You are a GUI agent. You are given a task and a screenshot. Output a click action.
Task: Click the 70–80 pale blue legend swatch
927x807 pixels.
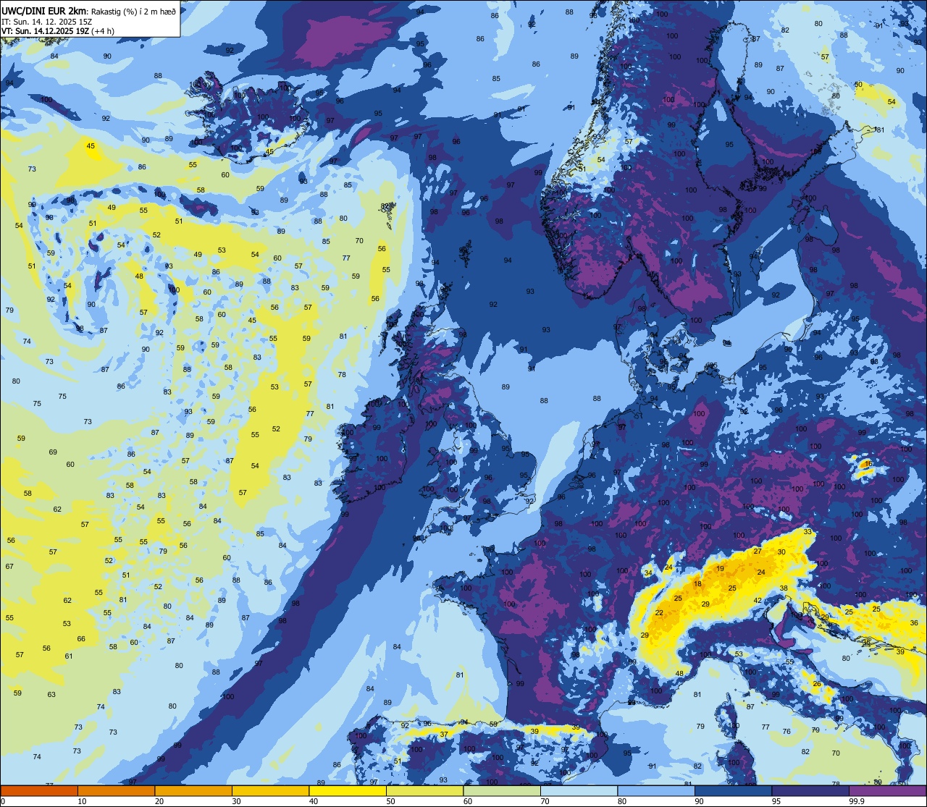click(579, 790)
